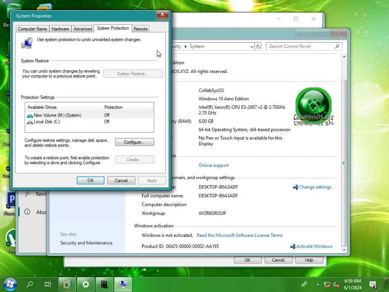The height and width of the screenshot is (292, 389).
Task: Click the search magnifier icon in Control Panel
Action: 337,46
